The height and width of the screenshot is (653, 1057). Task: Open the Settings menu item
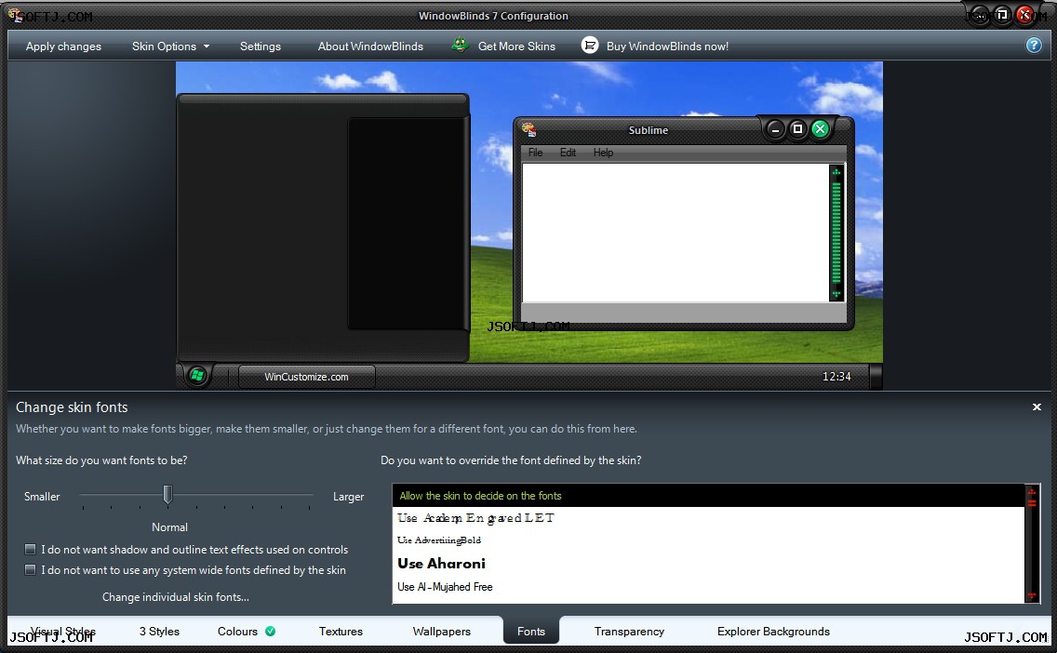261,46
